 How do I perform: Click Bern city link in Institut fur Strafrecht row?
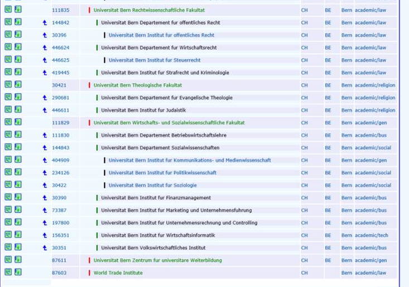pos(347,73)
